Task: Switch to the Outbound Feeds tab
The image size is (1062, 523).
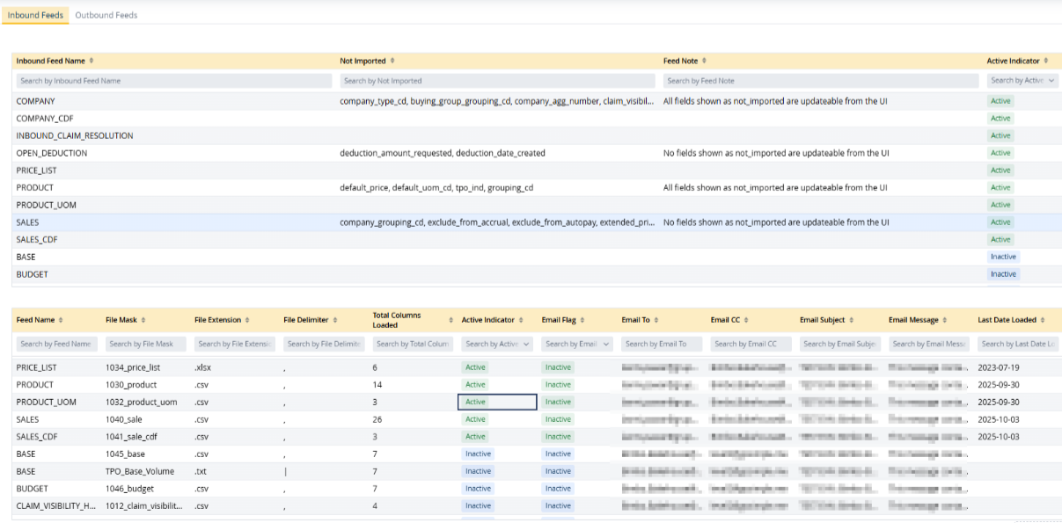Action: tap(106, 15)
